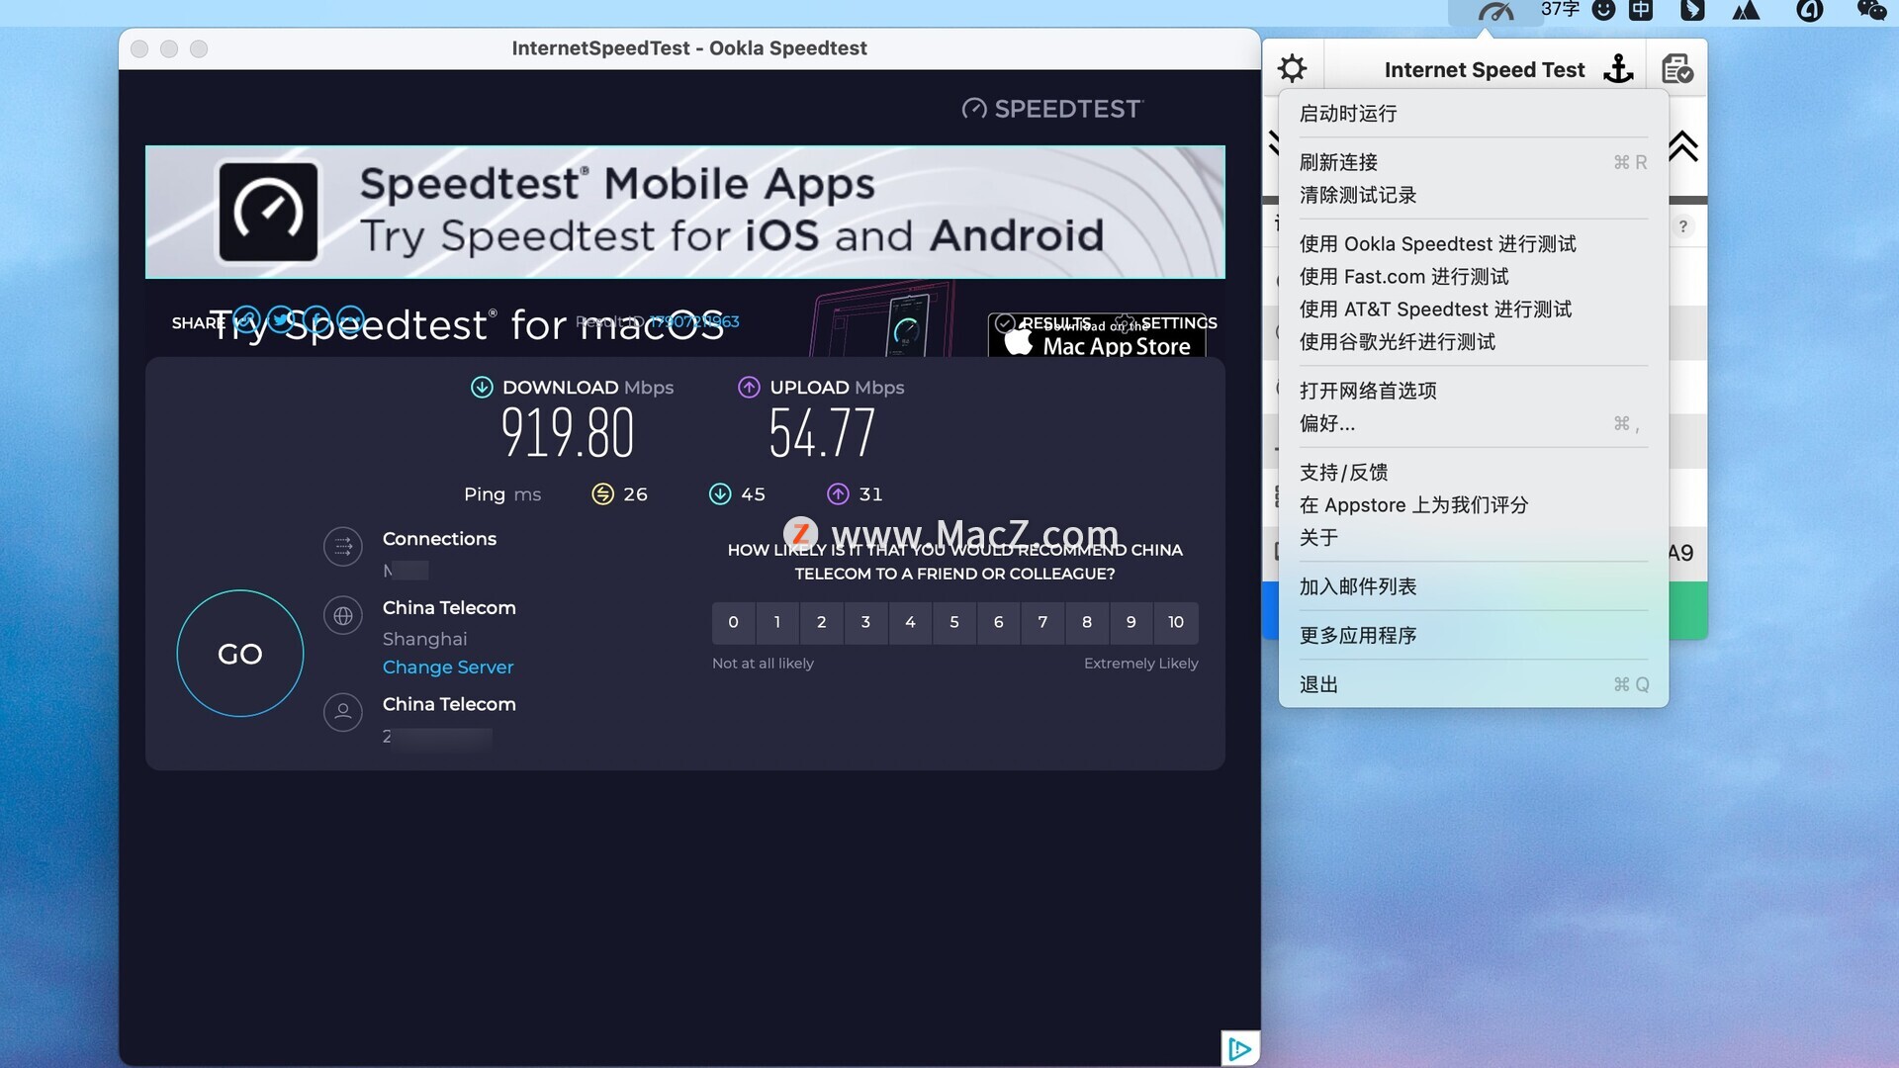Screen dimensions: 1899x1068
Task: Click the download arrow icon beside DOWNLOAD
Action: [x=482, y=388]
